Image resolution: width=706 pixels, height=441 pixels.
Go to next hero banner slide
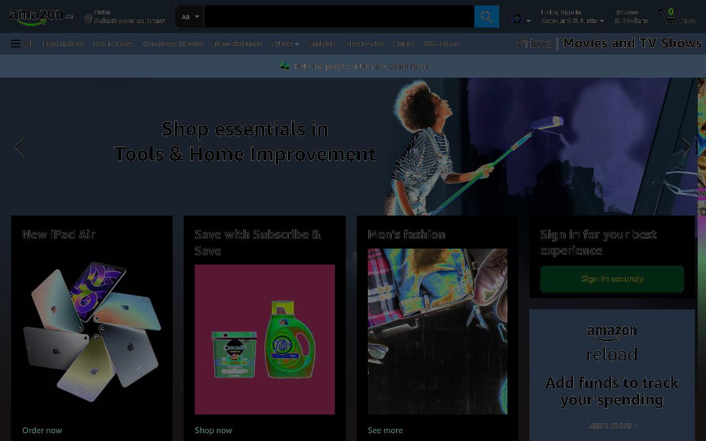click(x=686, y=147)
